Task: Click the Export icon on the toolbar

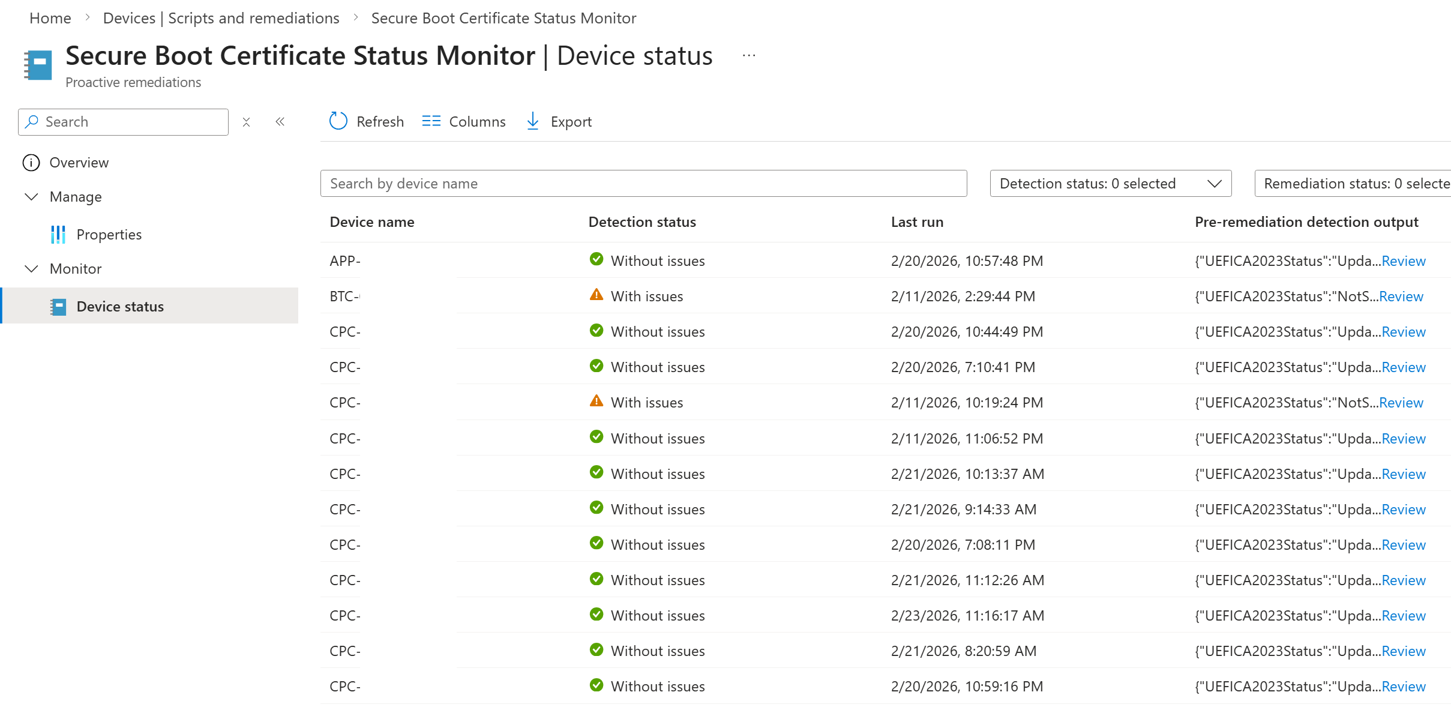Action: [533, 121]
